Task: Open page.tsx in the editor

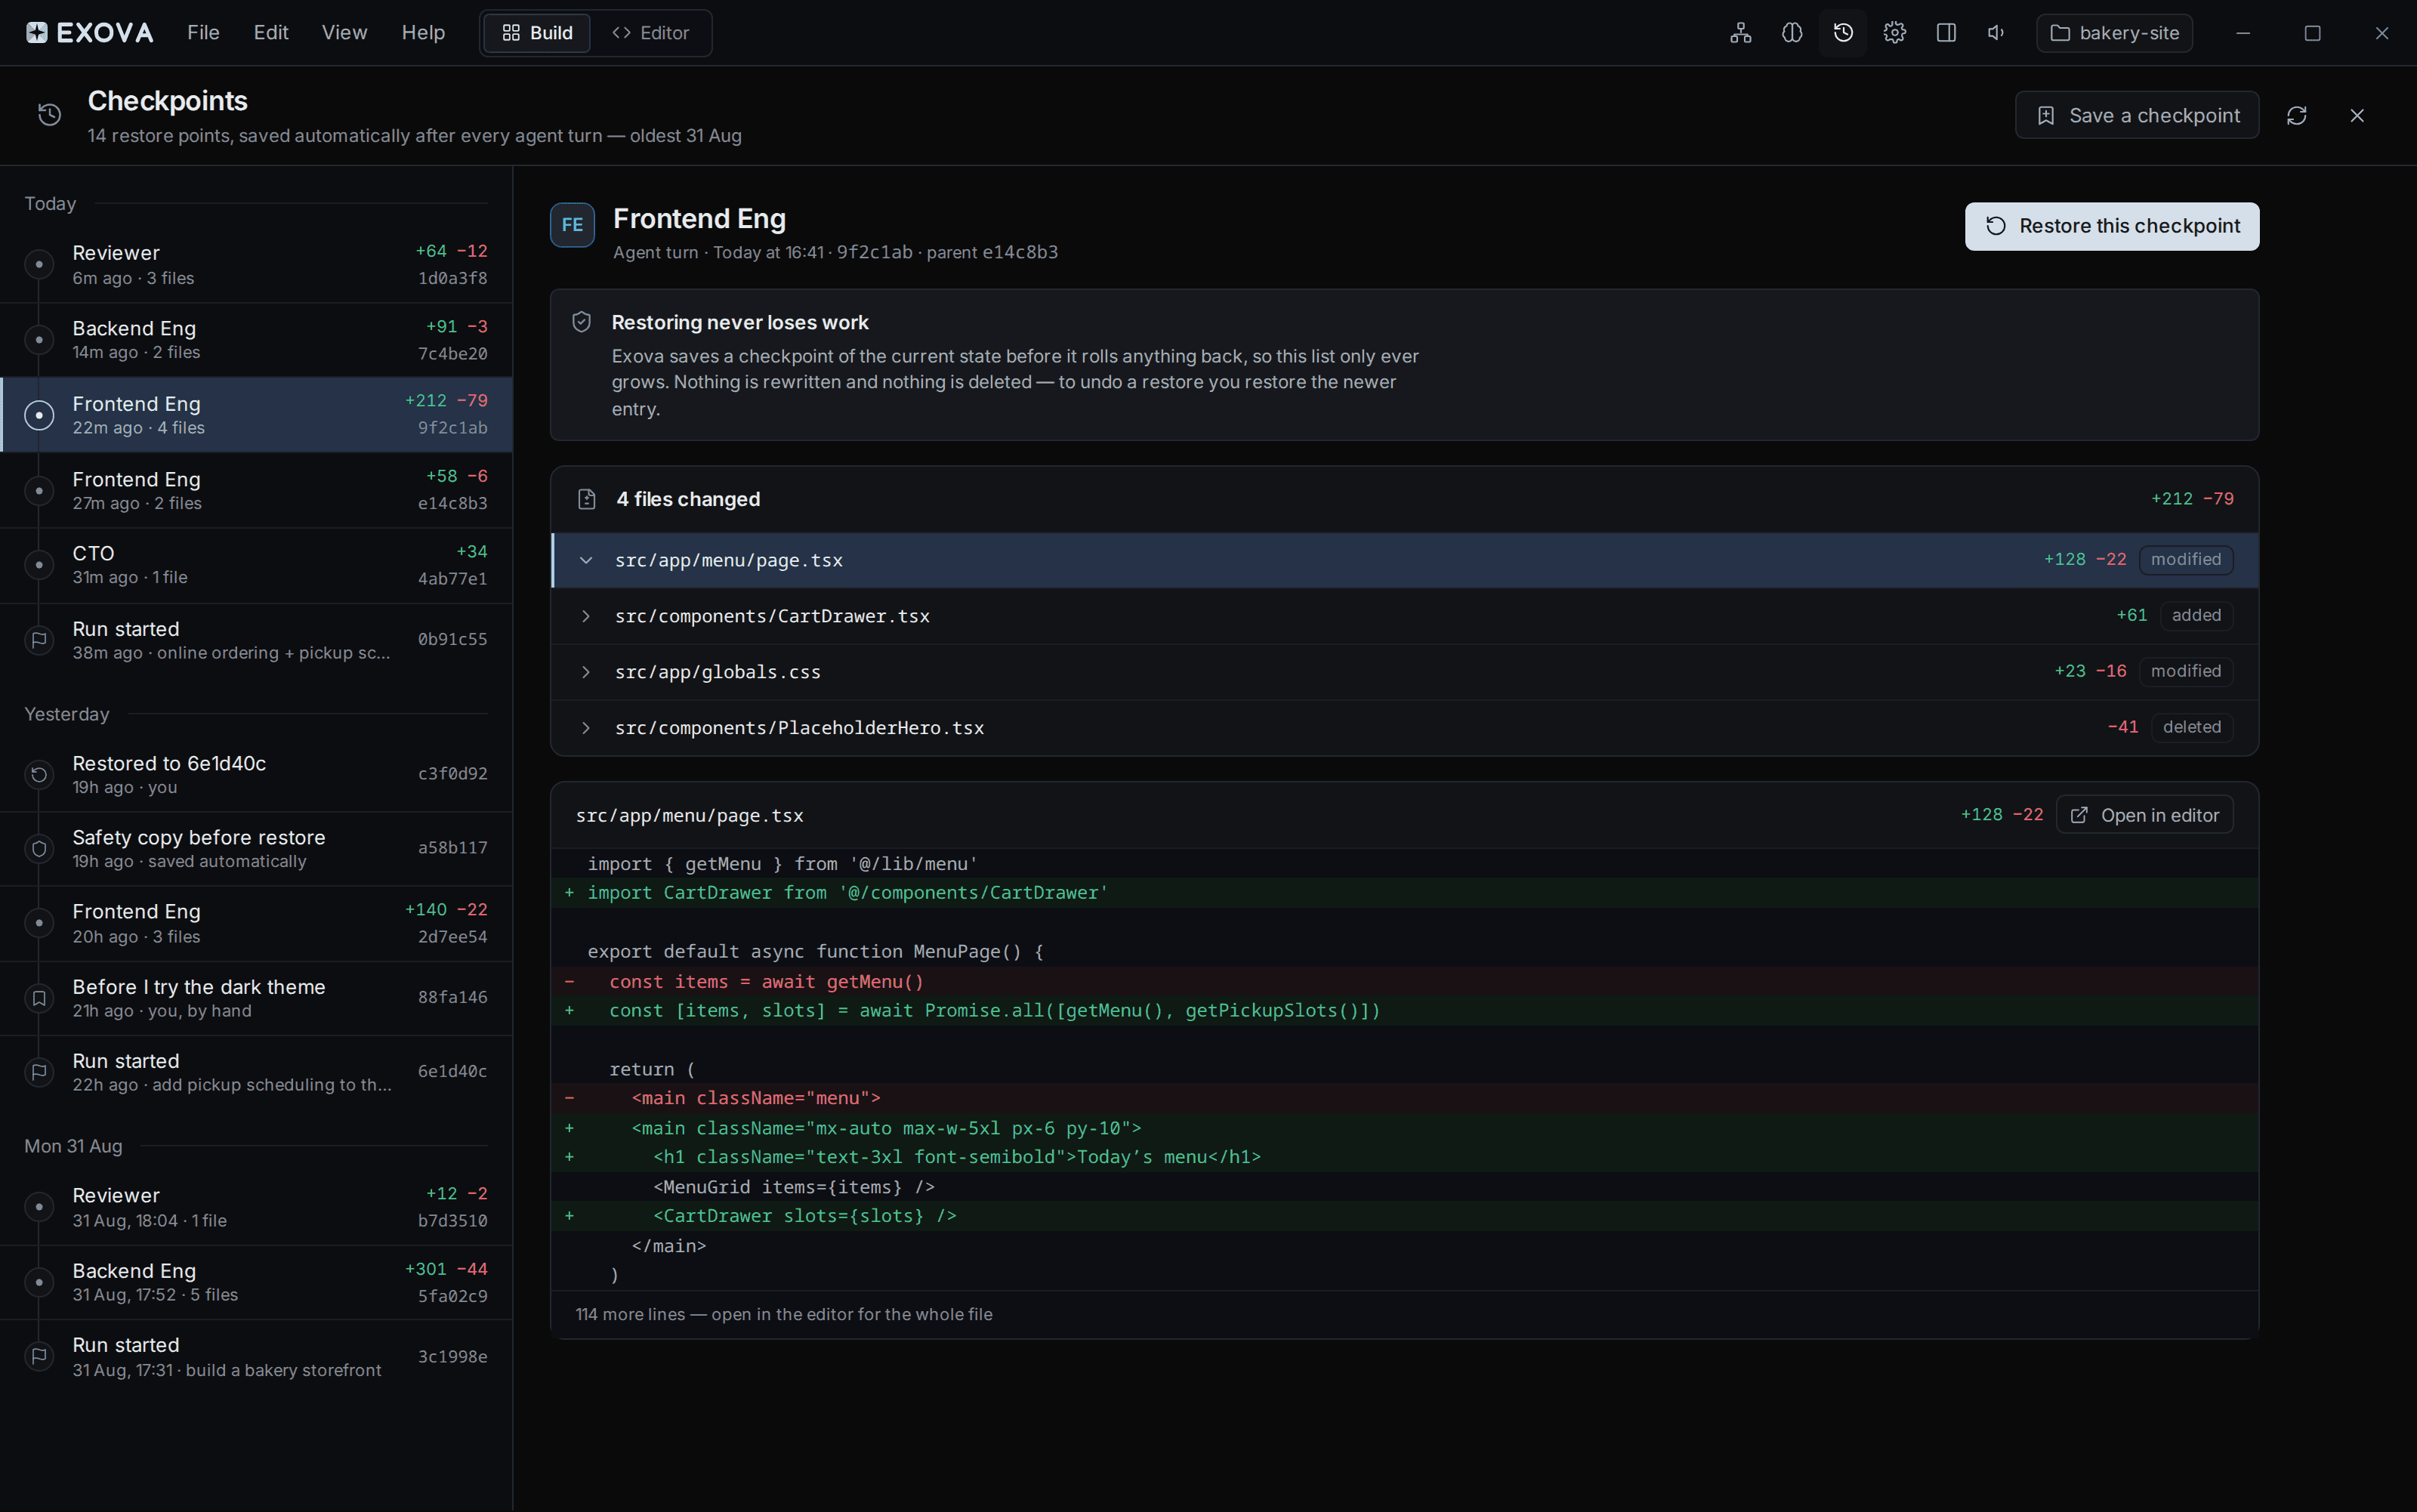Action: pos(2144,816)
